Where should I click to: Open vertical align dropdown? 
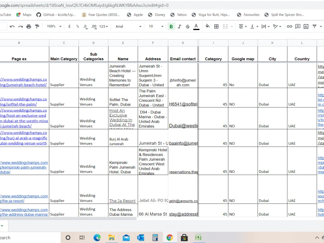[254, 27]
